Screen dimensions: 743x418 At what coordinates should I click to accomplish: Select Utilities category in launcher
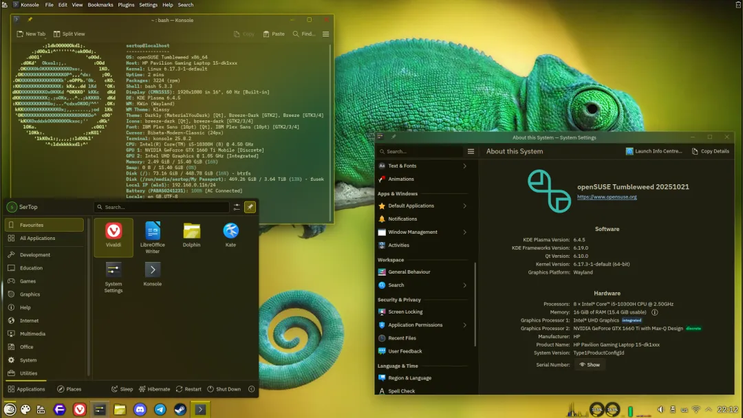coord(44,373)
